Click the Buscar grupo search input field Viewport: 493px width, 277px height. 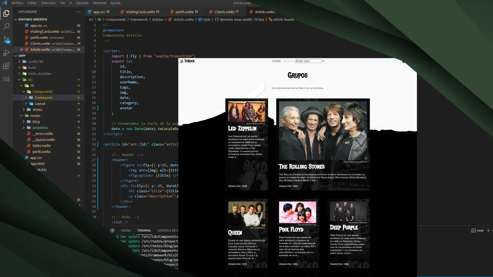(x=308, y=61)
